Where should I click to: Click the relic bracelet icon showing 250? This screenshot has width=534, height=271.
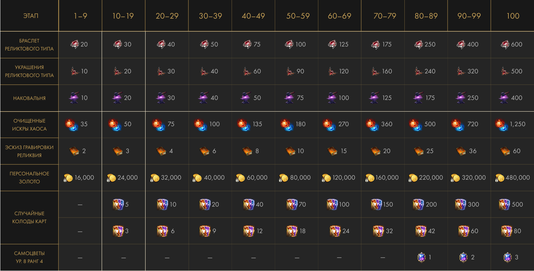click(418, 44)
